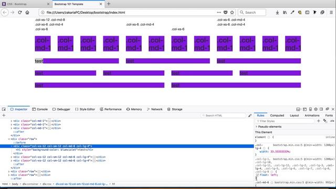Viewport: 336px width, 189px height.
Task: Open Developer Tools settings gear
Action: click(316, 109)
